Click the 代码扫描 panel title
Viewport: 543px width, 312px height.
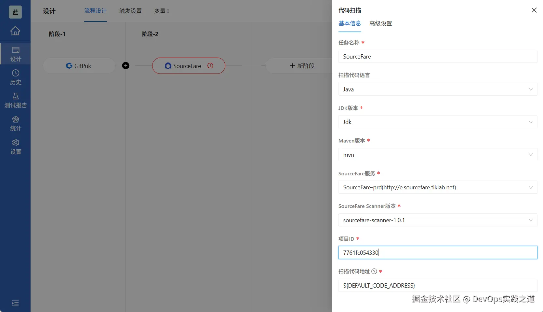350,10
